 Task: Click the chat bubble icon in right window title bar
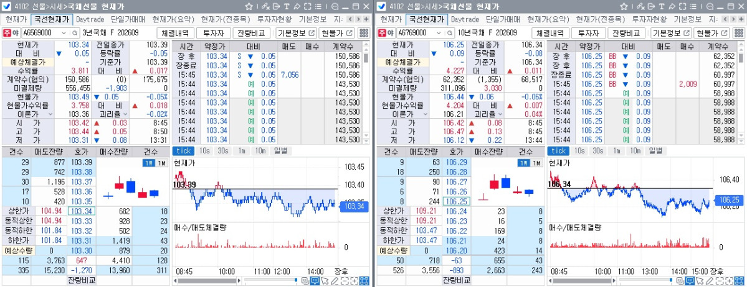710,7
